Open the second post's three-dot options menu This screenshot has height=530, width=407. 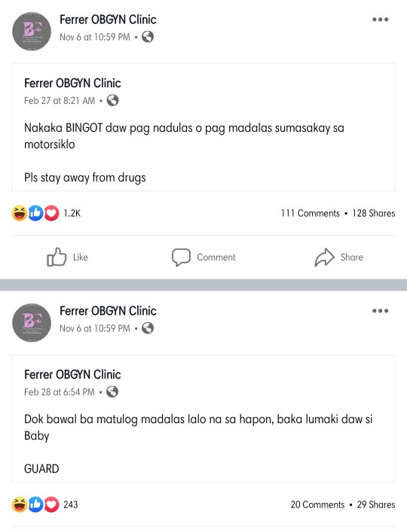(x=381, y=311)
